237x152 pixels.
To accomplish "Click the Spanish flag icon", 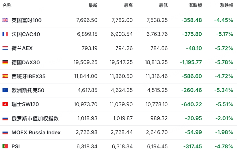I will [5, 76].
